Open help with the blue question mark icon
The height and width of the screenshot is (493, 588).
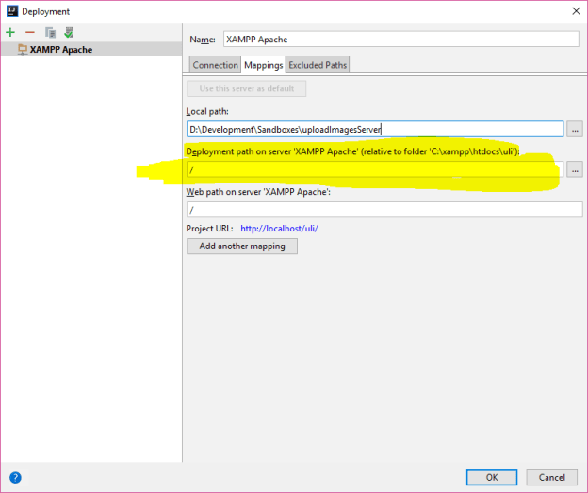pyautogui.click(x=15, y=477)
